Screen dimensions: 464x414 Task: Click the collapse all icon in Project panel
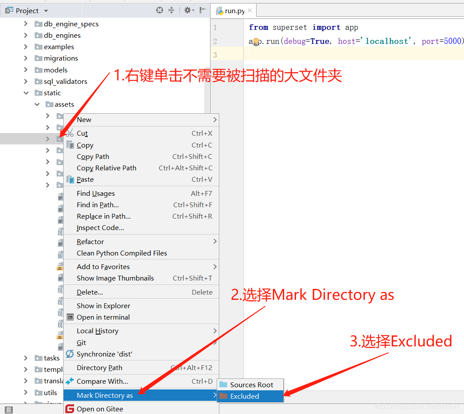[x=171, y=11]
